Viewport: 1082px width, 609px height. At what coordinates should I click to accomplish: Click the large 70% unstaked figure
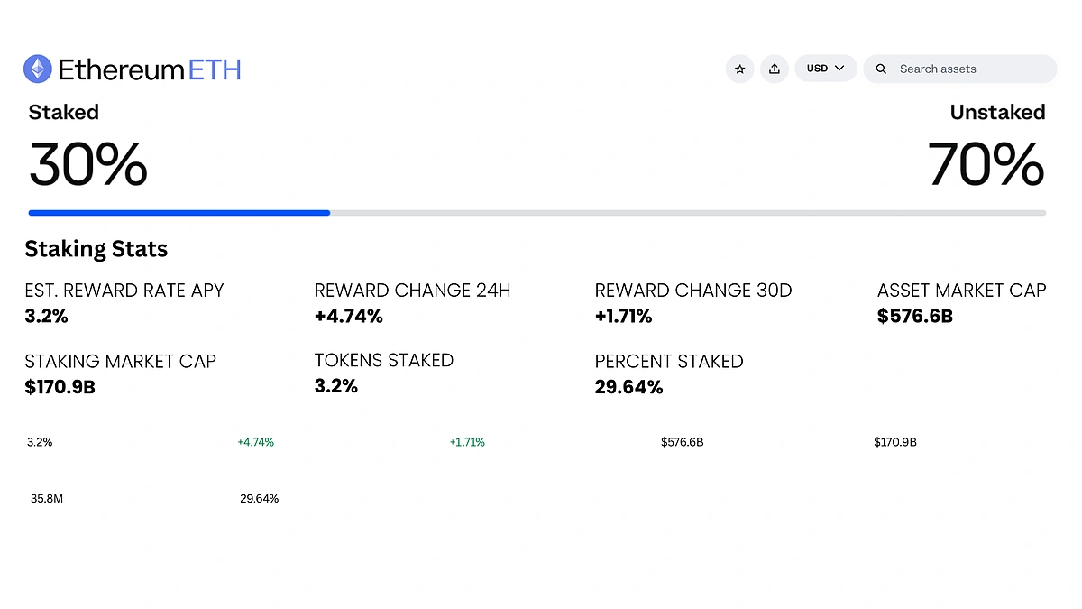pos(986,164)
